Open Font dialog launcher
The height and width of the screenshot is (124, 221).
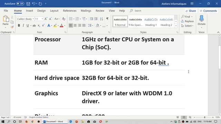65,32
